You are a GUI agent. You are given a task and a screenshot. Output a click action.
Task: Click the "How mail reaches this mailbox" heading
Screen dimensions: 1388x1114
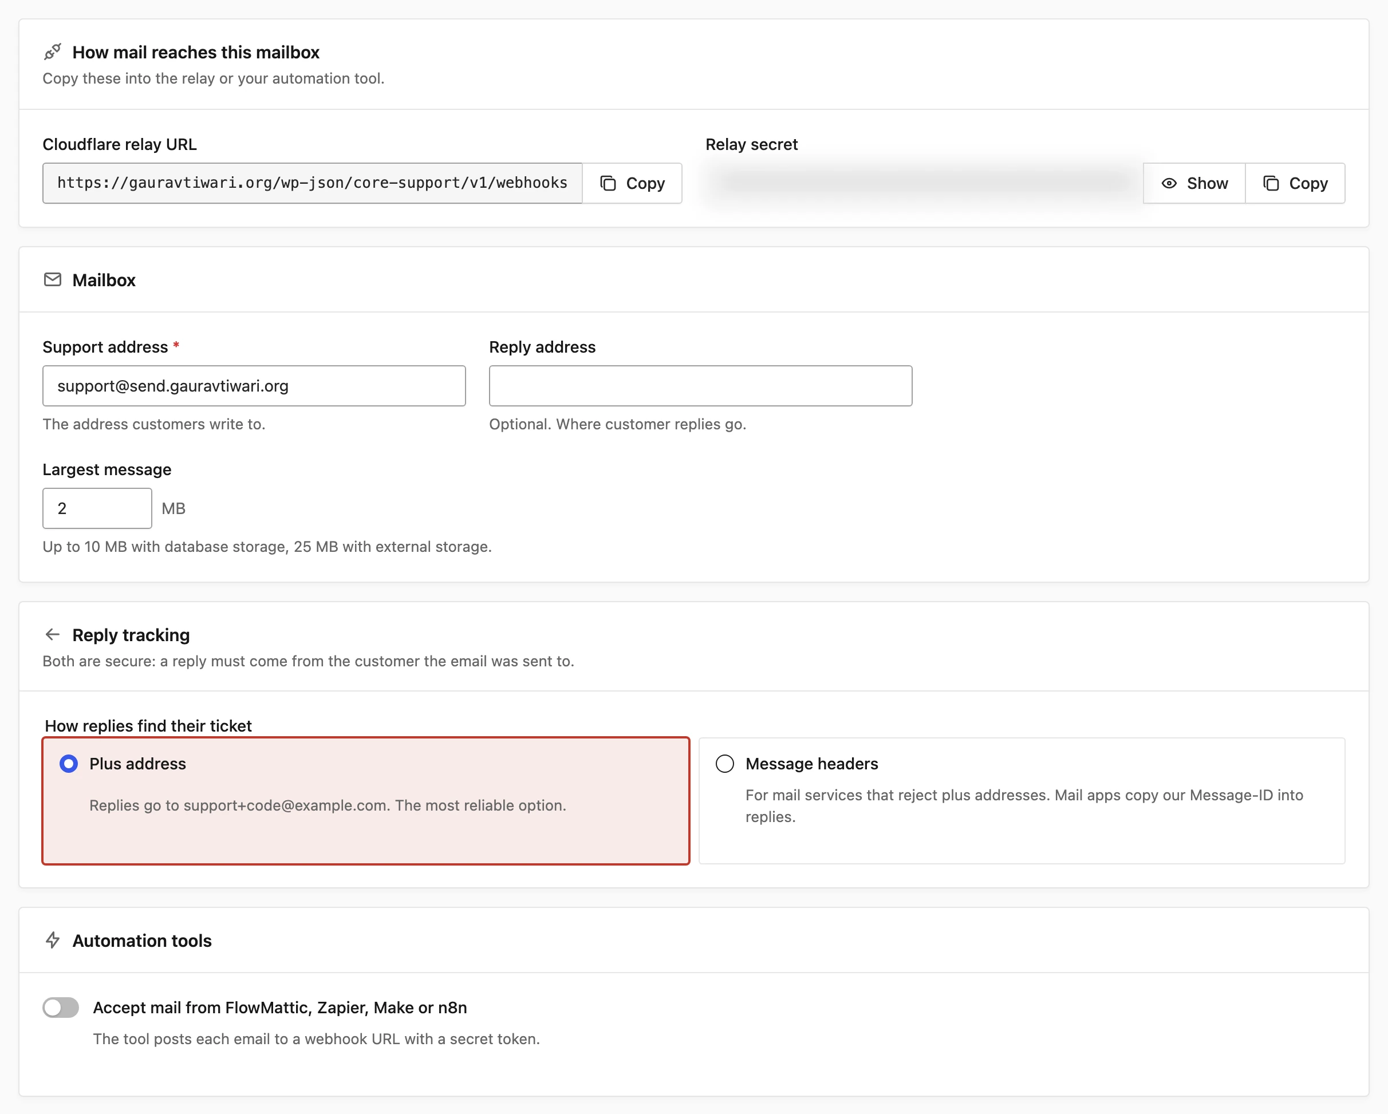(196, 52)
